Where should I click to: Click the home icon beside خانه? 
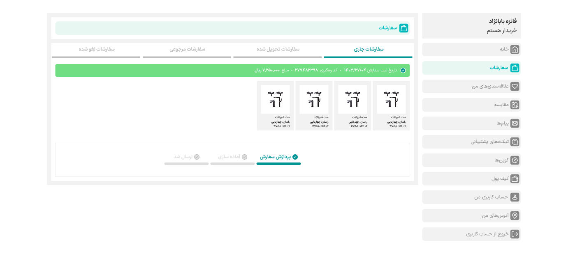click(x=515, y=49)
